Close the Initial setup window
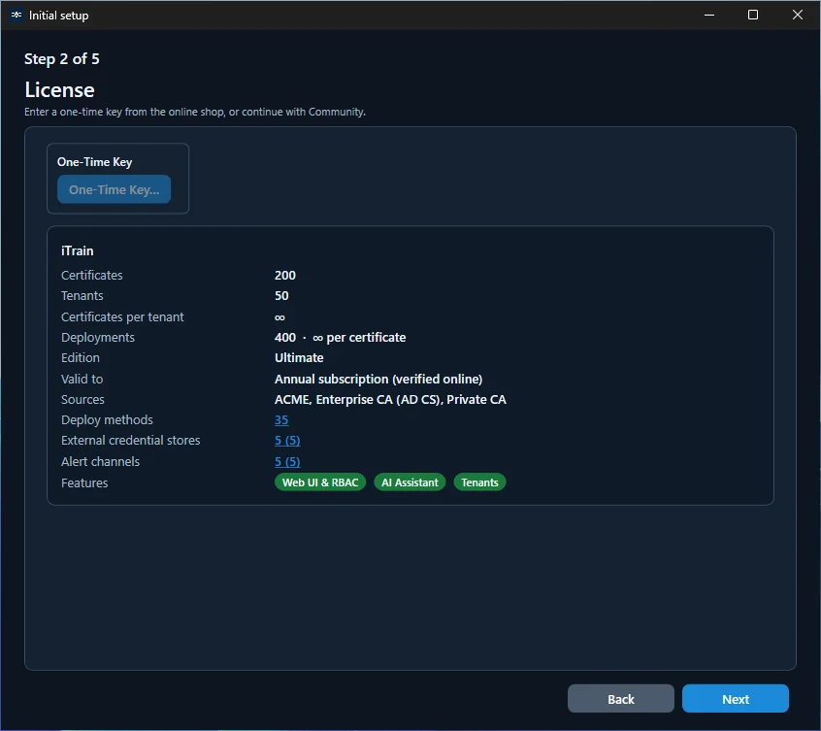Viewport: 821px width, 731px height. click(x=797, y=15)
